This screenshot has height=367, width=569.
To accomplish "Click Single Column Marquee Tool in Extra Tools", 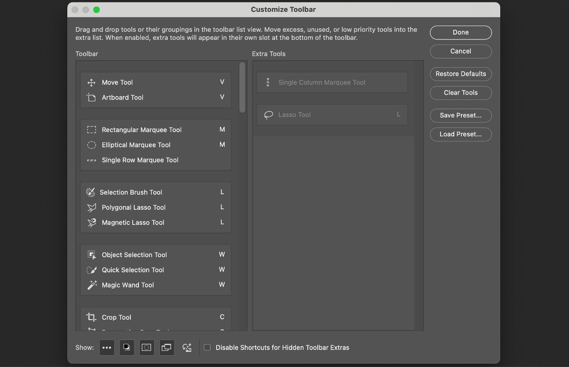I will click(x=332, y=82).
